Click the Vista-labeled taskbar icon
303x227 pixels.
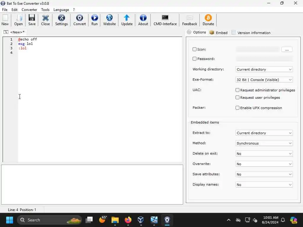[154, 220]
